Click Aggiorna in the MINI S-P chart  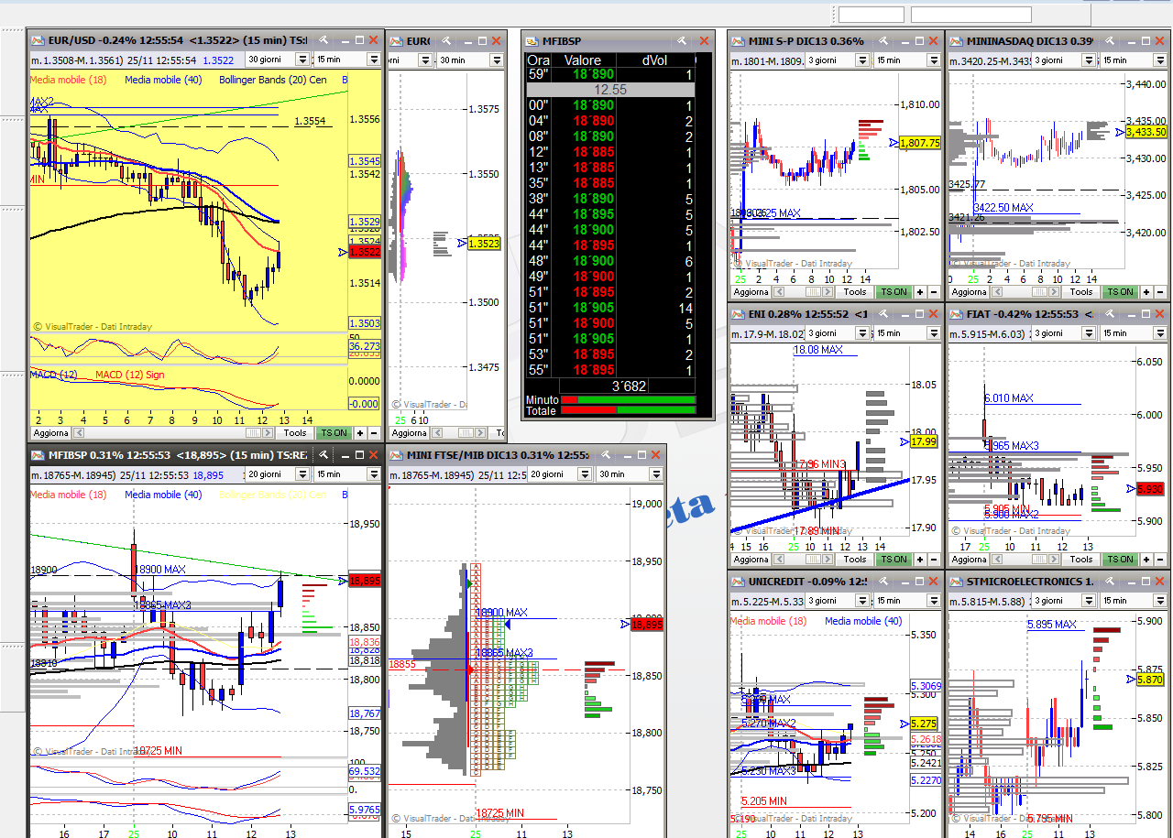751,292
